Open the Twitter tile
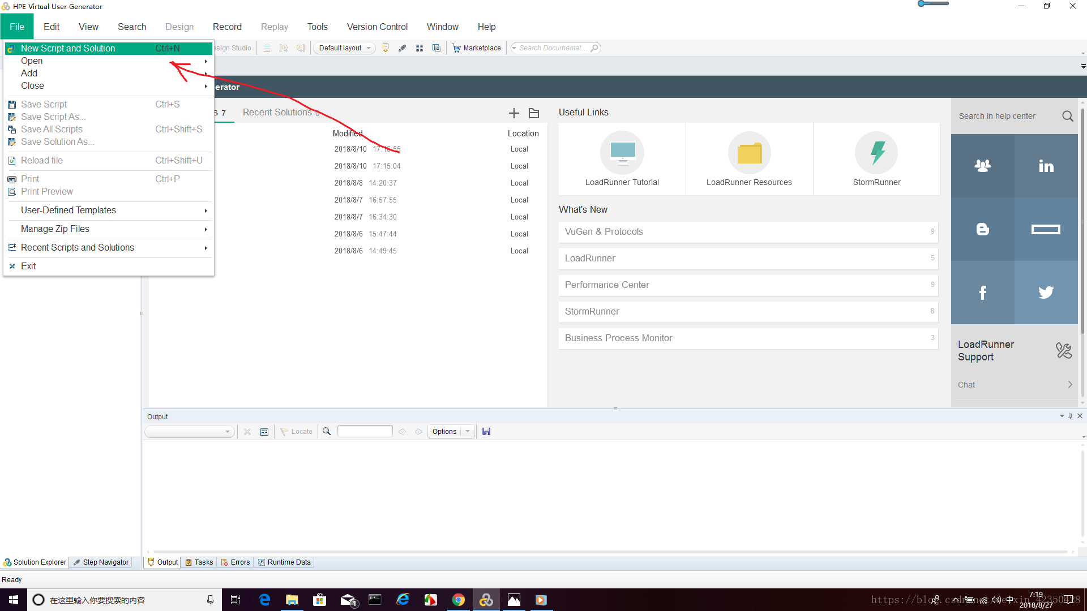Image resolution: width=1087 pixels, height=611 pixels. pos(1046,292)
